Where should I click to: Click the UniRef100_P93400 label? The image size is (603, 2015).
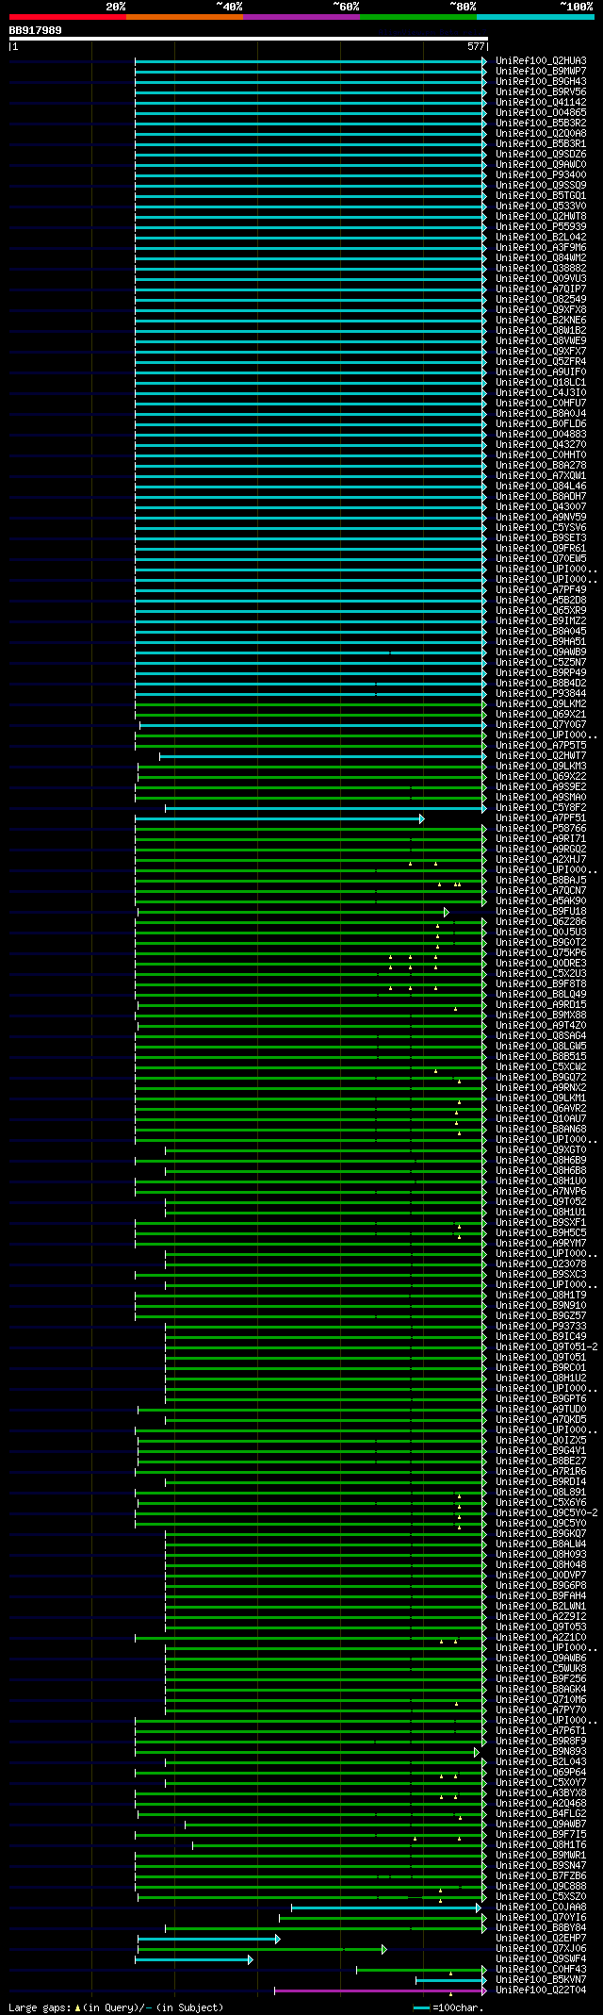pos(541,175)
